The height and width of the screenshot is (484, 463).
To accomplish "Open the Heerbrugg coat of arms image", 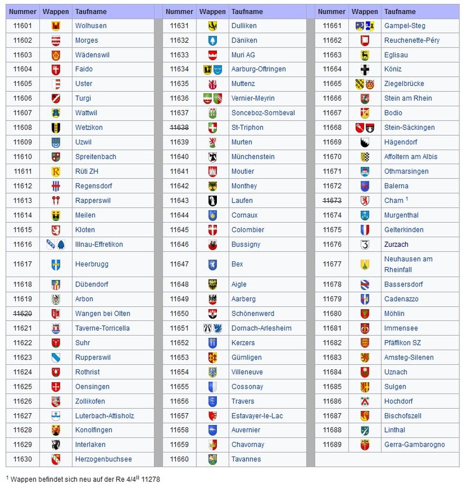I will click(x=56, y=264).
